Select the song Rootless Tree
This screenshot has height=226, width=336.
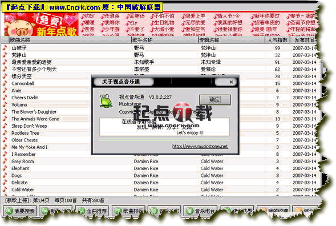click(25, 133)
